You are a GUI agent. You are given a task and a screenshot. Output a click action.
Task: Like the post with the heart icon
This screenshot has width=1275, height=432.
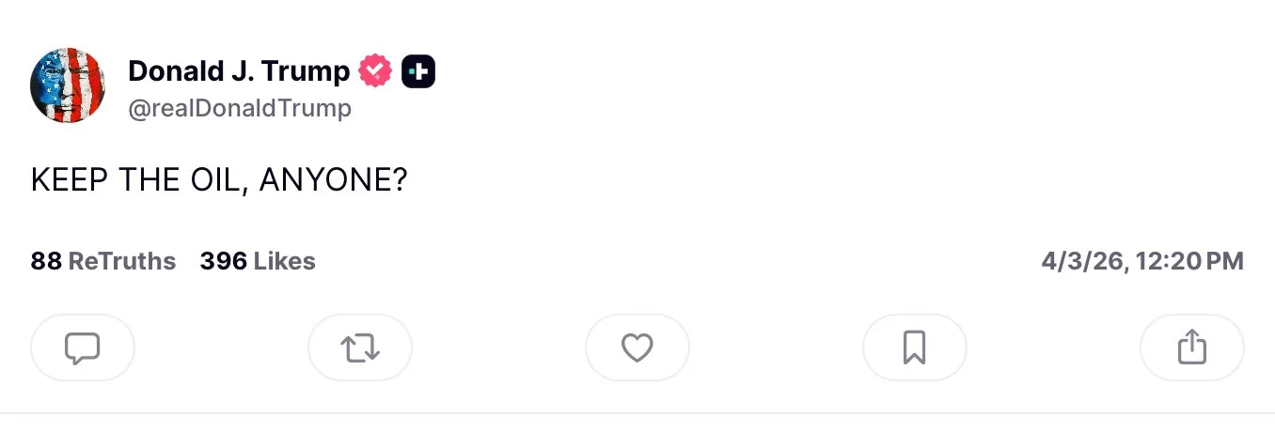637,347
